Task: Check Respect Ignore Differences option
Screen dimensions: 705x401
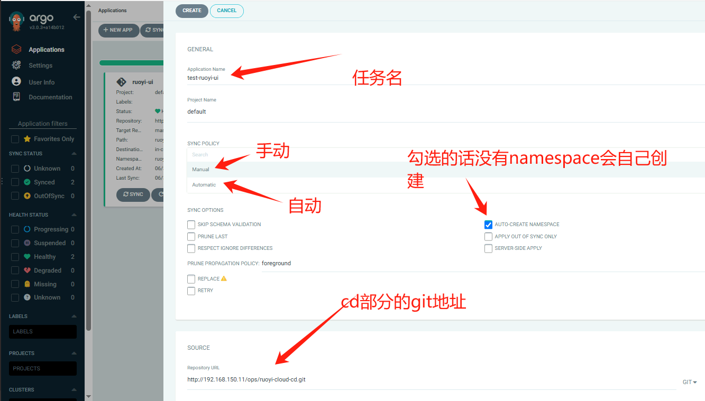Action: (191, 248)
